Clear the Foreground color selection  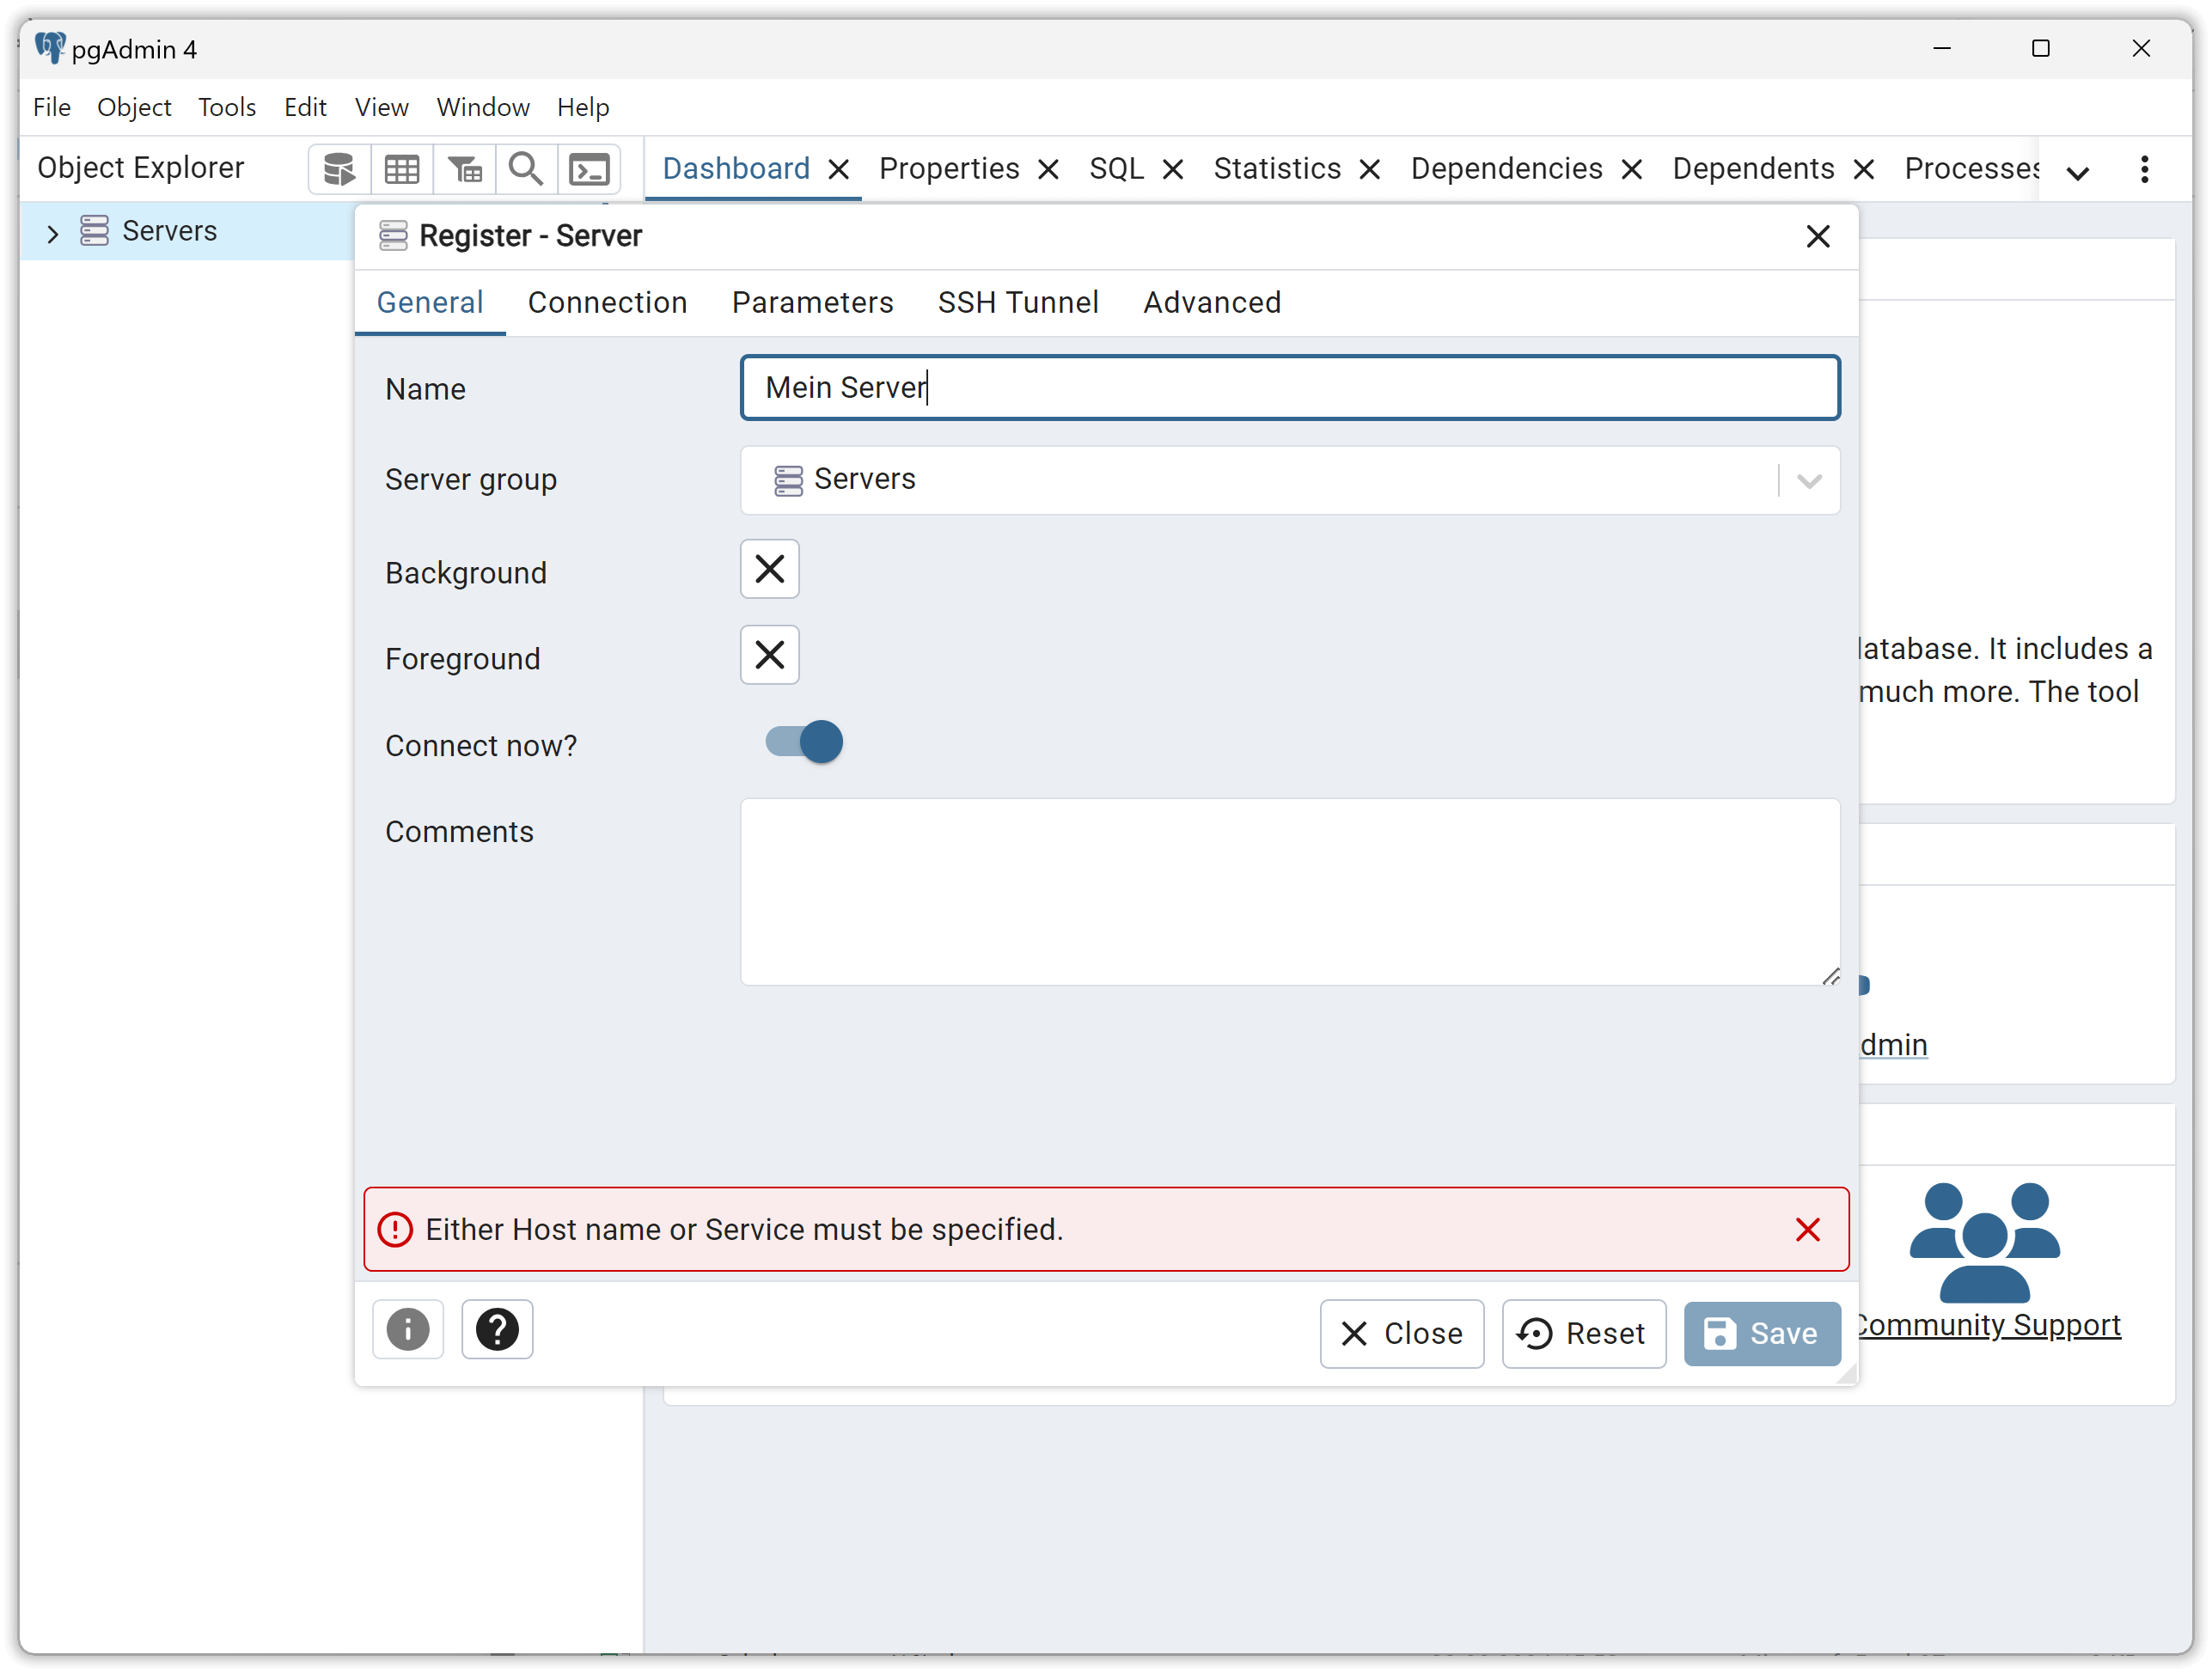(x=769, y=655)
